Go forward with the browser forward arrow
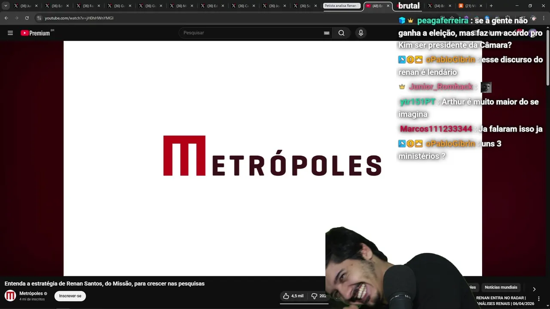The width and height of the screenshot is (550, 309). [17, 18]
